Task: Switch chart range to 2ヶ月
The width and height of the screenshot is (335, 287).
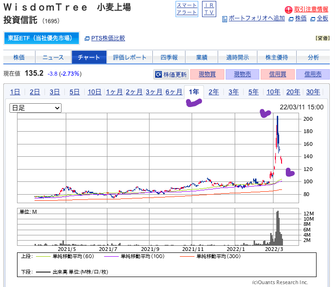Action: click(134, 92)
